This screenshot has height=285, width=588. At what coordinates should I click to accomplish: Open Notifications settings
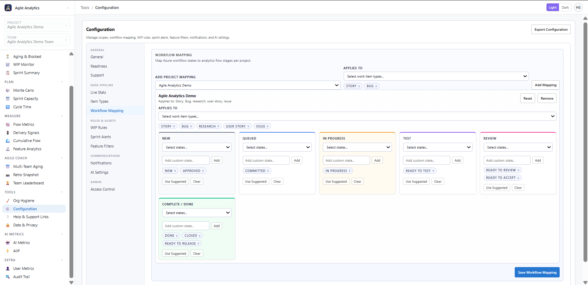101,163
